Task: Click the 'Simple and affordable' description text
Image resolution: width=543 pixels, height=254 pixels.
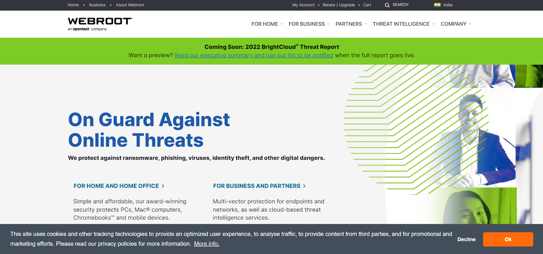Action: [x=130, y=210]
